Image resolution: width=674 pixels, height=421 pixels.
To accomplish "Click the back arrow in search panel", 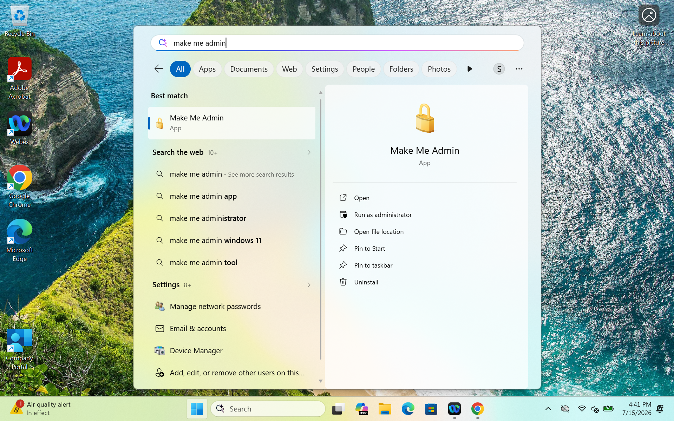I will 159,69.
